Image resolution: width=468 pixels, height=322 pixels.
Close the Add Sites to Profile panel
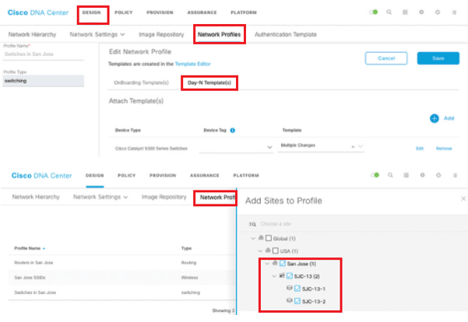pyautogui.click(x=463, y=198)
